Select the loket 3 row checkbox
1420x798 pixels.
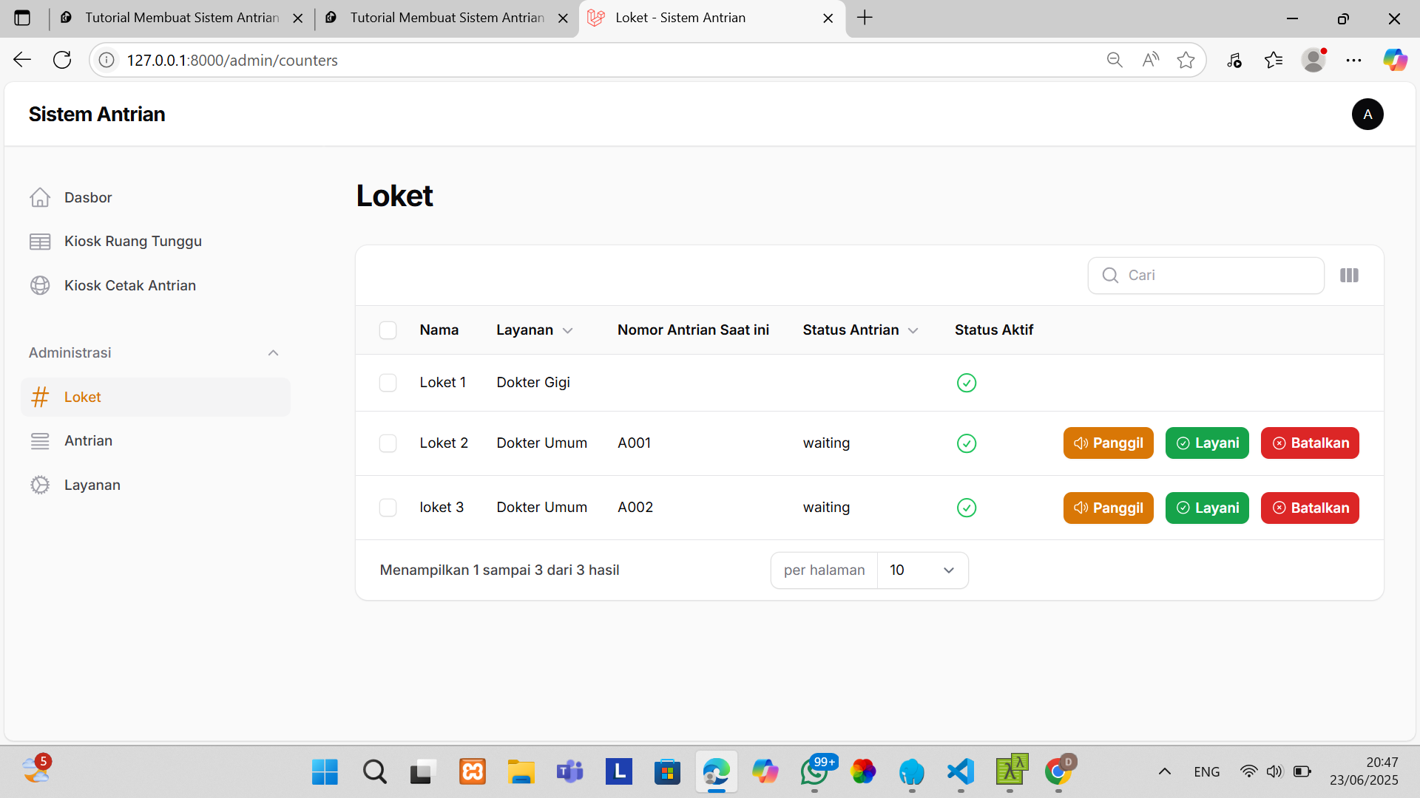(388, 508)
